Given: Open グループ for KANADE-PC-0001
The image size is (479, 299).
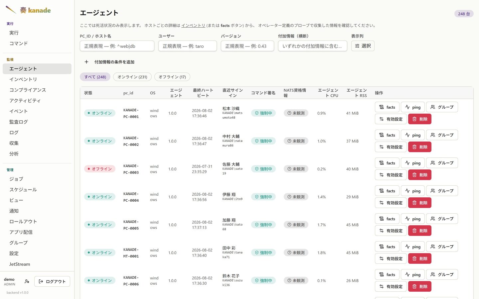Looking at the screenshot, I should tap(442, 107).
